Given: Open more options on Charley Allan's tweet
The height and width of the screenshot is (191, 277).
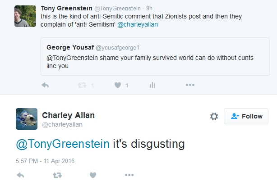Looking at the screenshot, I should pos(129,175).
